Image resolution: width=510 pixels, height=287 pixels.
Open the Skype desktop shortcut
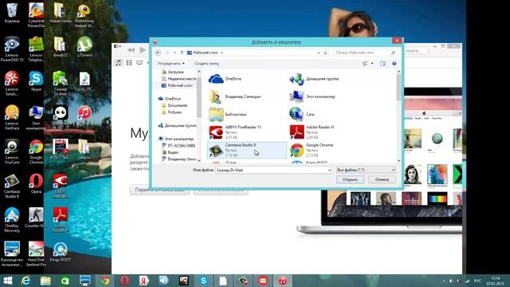pyautogui.click(x=36, y=81)
